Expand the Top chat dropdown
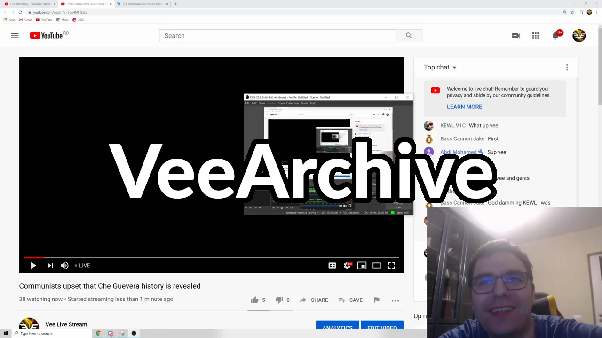602x338 pixels. (440, 68)
